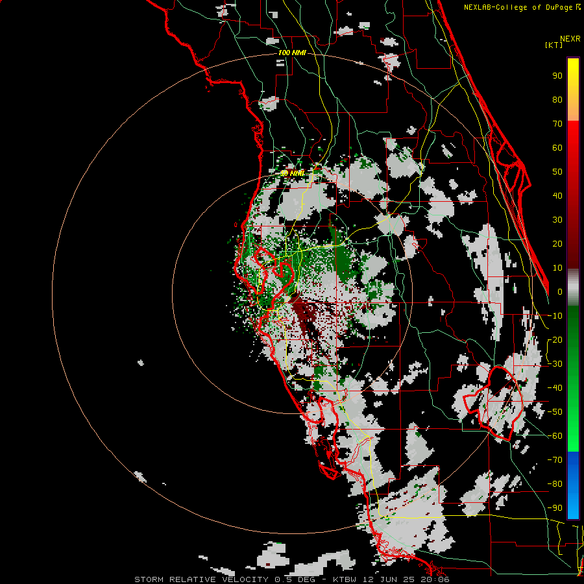Click the 60 value on the velocity scale
This screenshot has width=584, height=584.
tap(557, 148)
